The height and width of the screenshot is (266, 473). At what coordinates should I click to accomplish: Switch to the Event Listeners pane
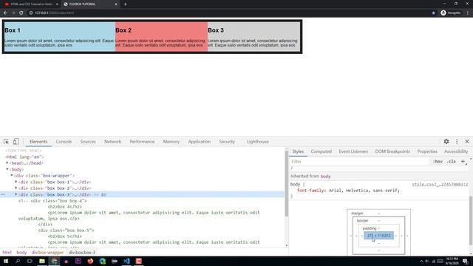click(x=353, y=151)
